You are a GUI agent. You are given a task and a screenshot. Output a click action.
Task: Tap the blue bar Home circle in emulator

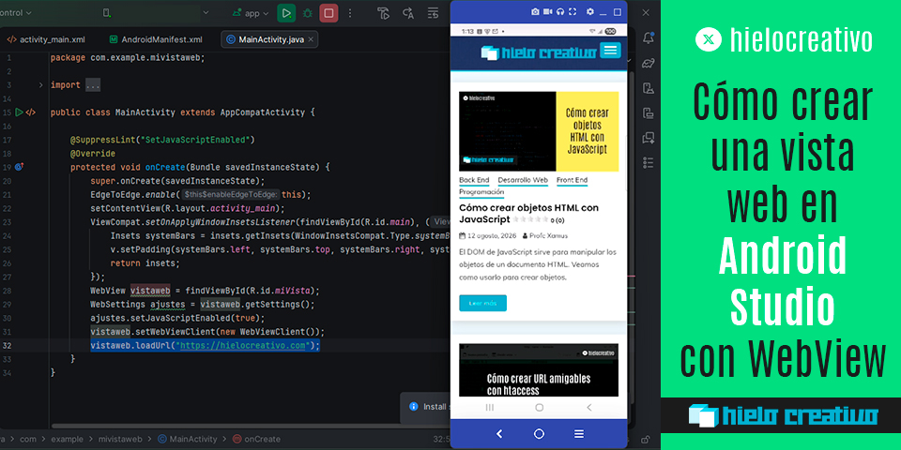(539, 434)
